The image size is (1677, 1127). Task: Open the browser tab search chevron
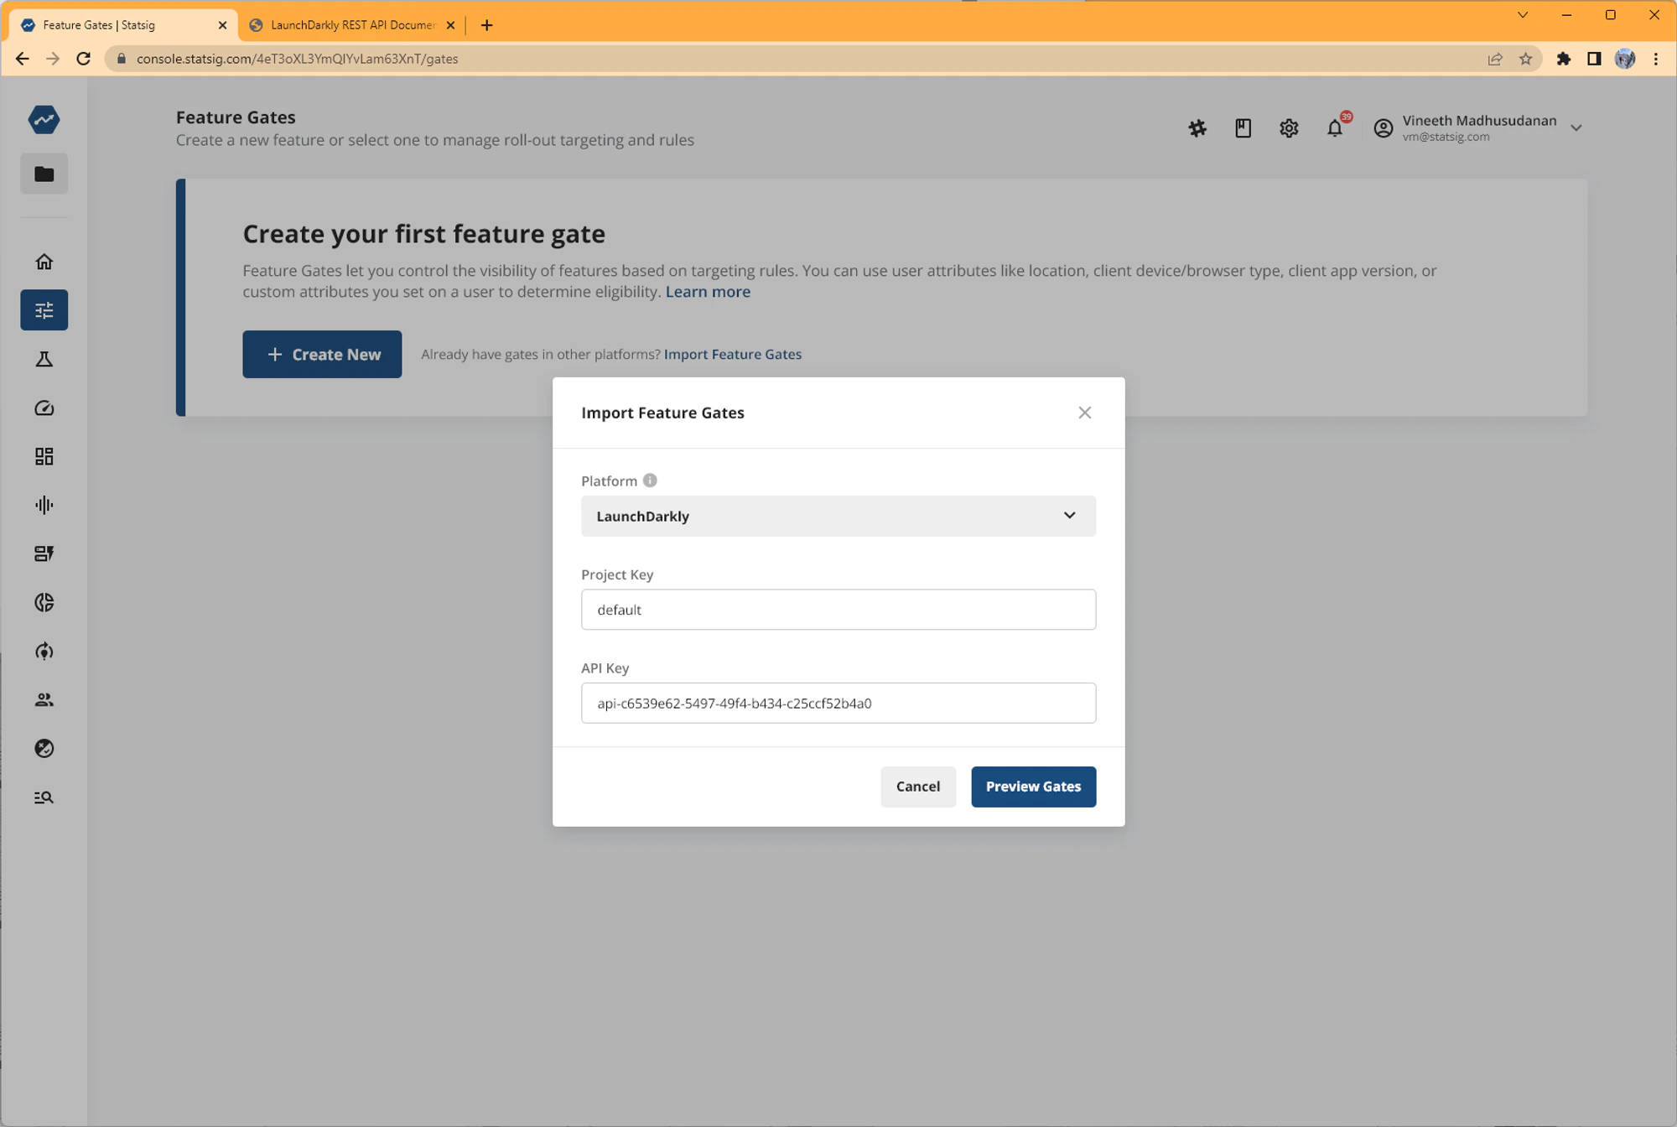point(1523,14)
